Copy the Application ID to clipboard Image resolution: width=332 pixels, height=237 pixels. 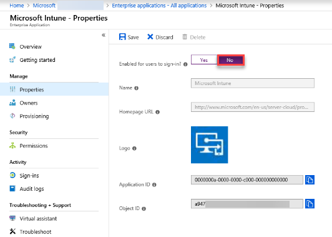310,179
